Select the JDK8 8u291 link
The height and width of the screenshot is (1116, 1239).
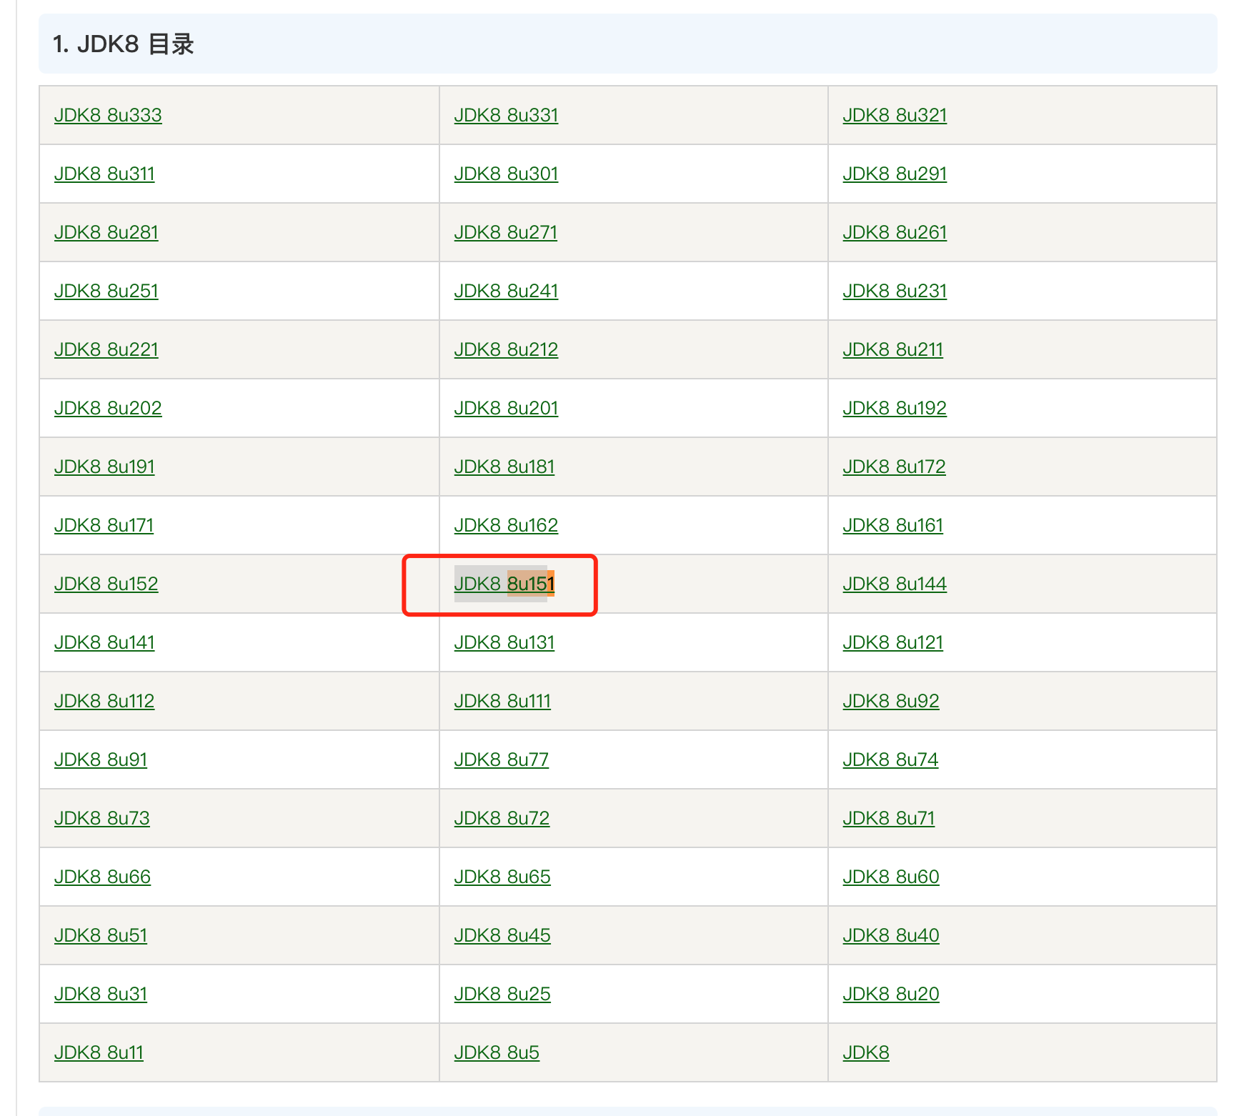(895, 174)
